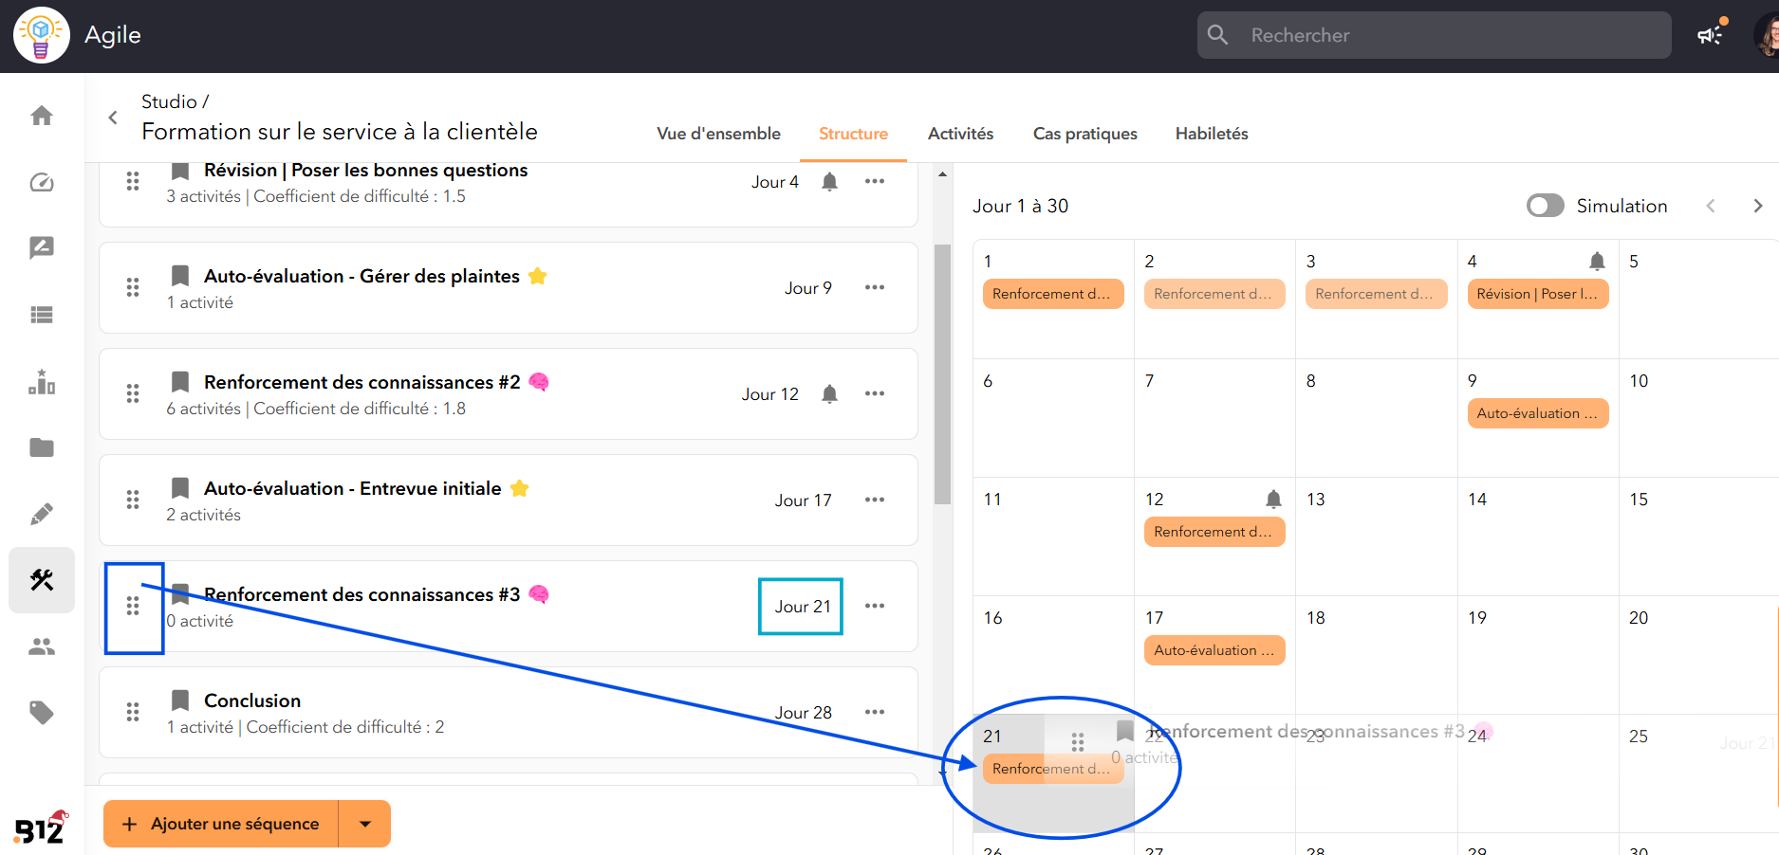Select Auto-évaluation - Entrevue initiale title
Image resolution: width=1779 pixels, height=855 pixels.
353,488
